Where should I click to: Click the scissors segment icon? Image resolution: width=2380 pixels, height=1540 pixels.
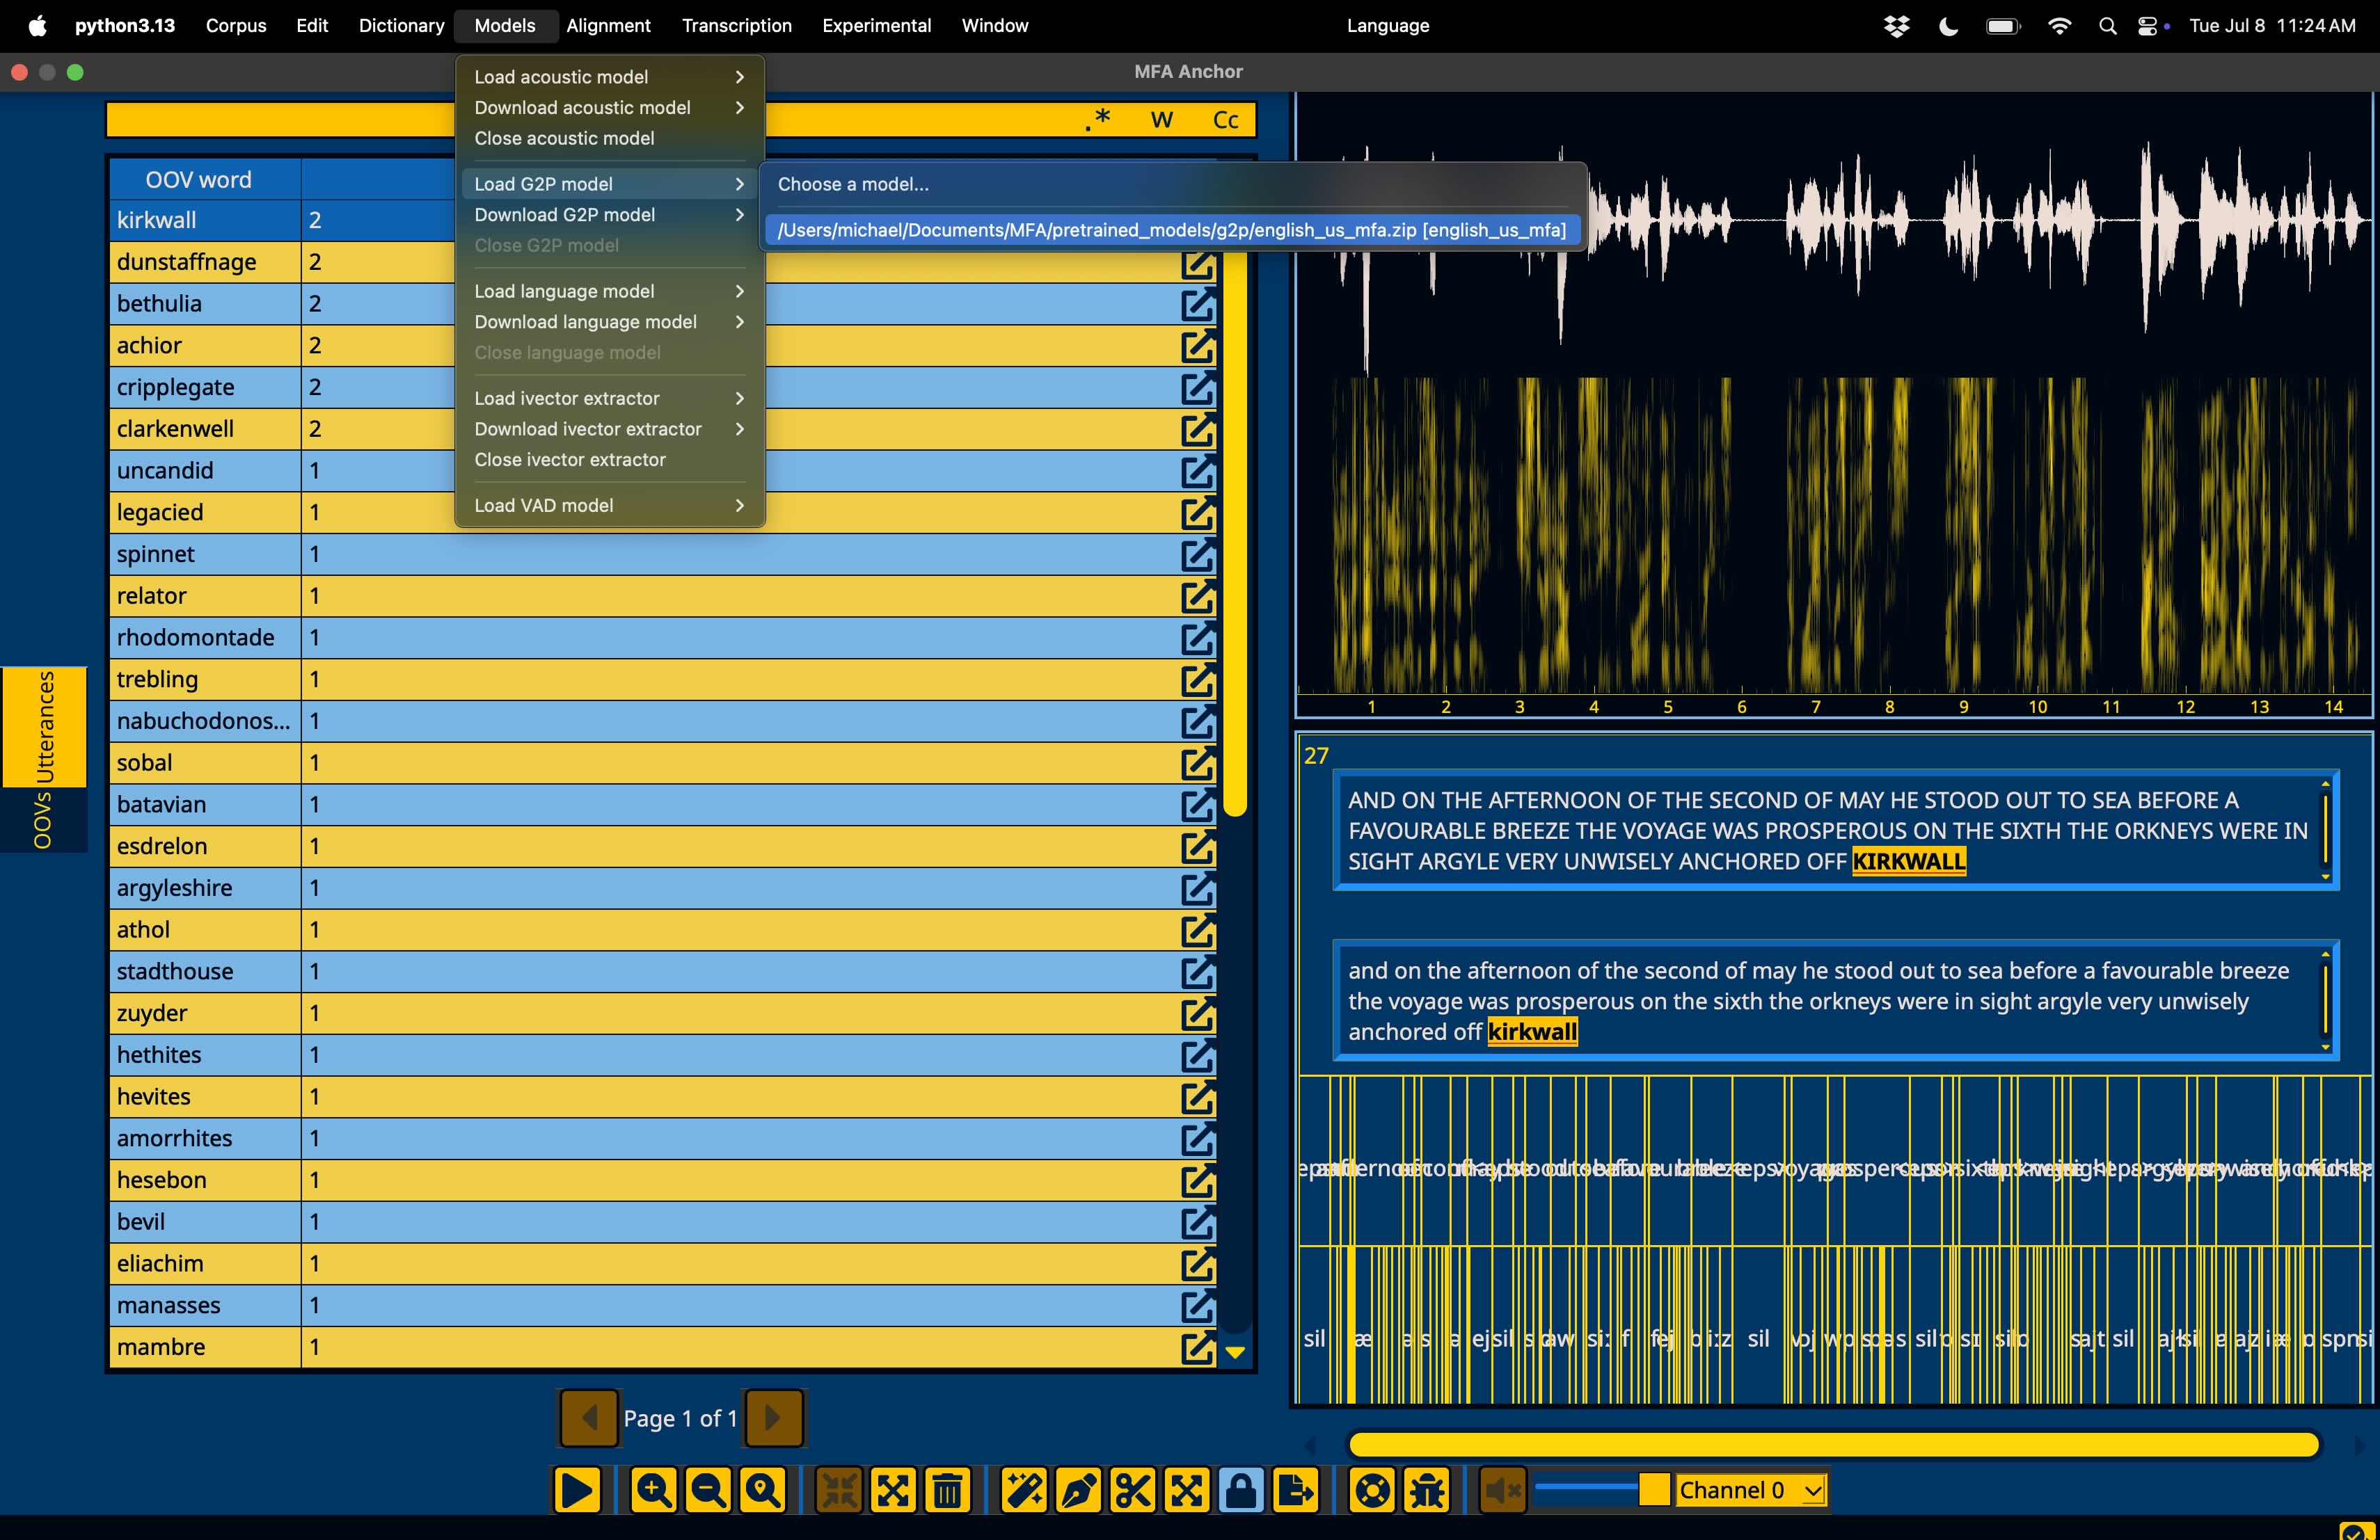tap(1132, 1490)
